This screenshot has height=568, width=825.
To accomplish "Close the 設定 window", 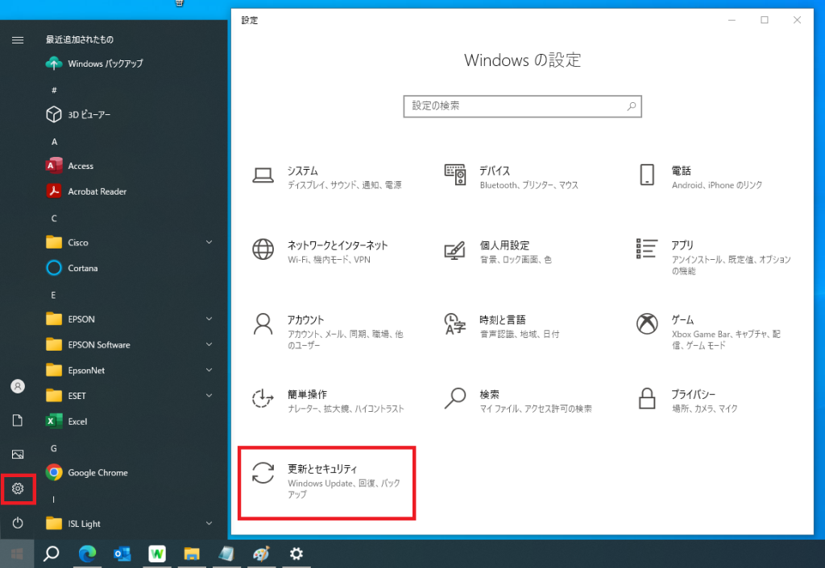I will tap(797, 20).
